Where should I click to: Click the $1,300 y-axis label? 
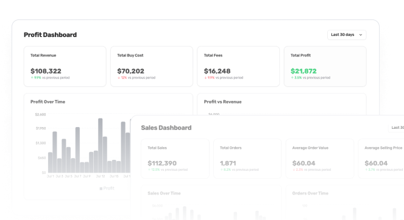41,143
